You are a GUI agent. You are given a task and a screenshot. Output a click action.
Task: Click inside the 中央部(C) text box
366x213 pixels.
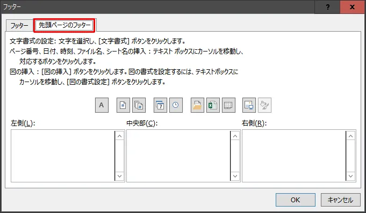click(x=178, y=156)
